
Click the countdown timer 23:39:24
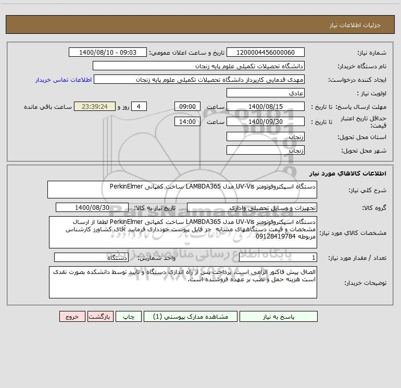click(x=95, y=106)
